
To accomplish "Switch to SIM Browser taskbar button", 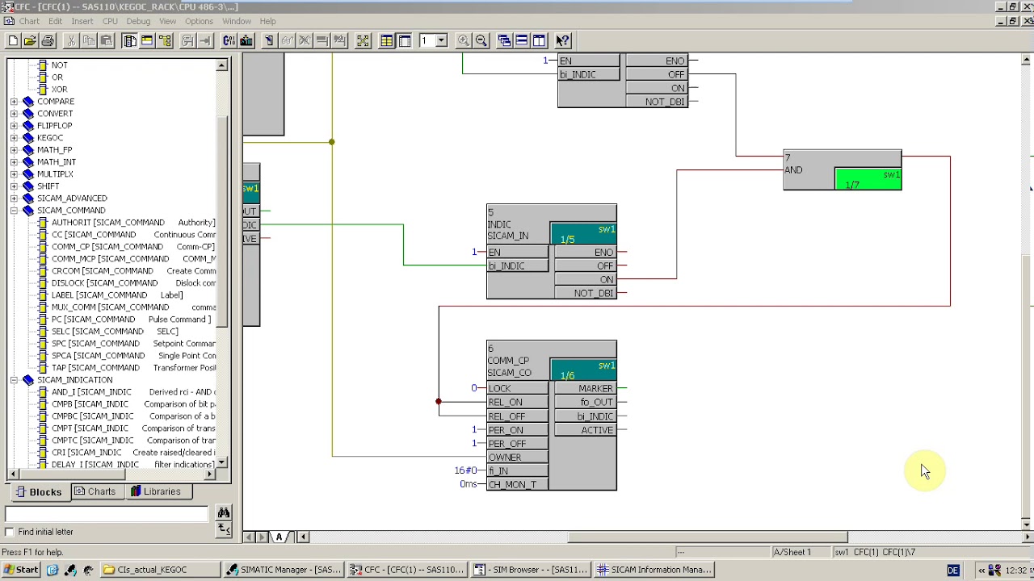I will click(x=532, y=570).
